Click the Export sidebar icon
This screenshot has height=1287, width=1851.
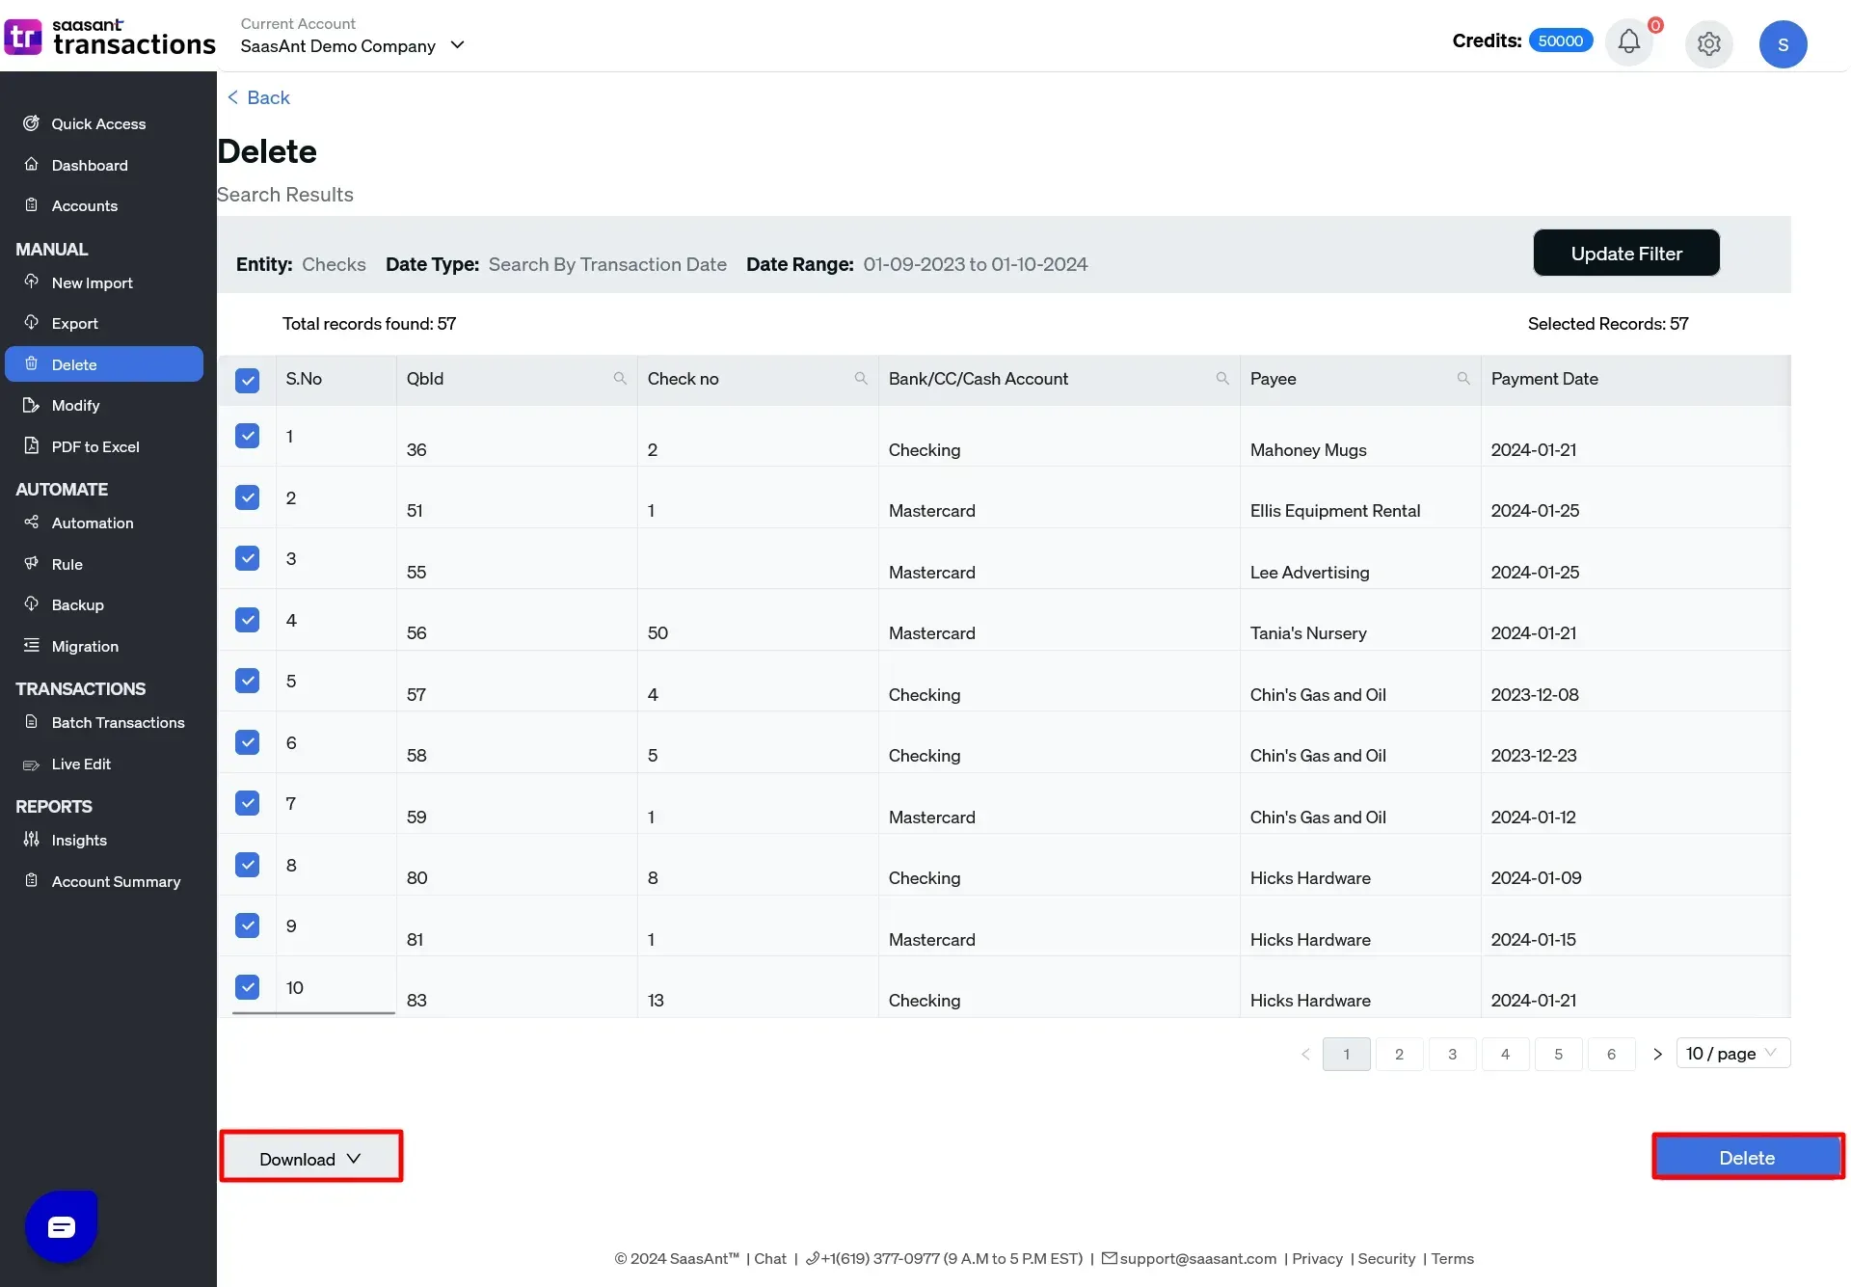point(31,322)
